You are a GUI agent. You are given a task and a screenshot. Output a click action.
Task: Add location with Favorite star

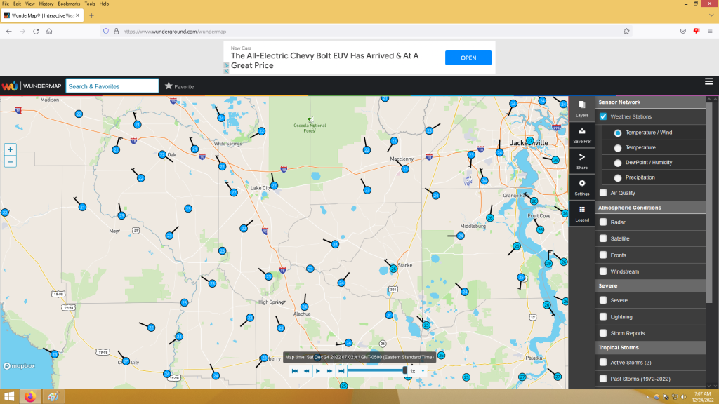click(x=169, y=86)
